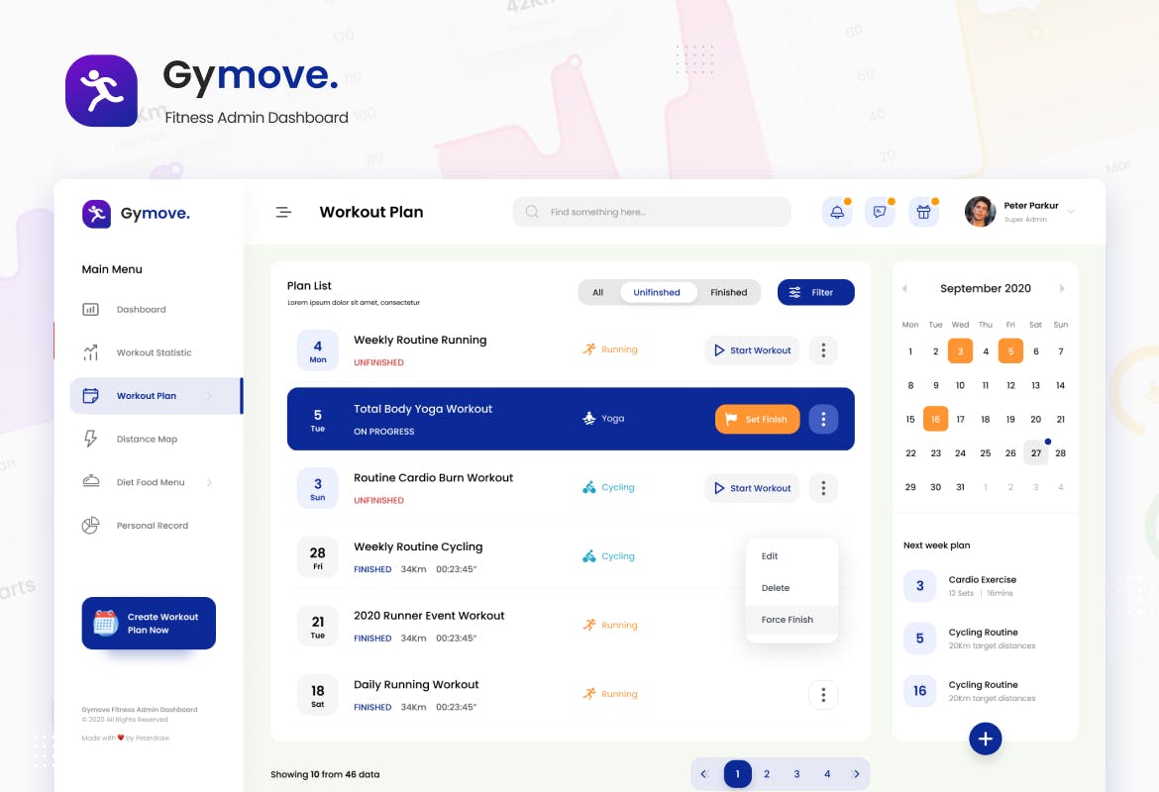1159x792 pixels.
Task: Switch the plan list to Finished
Action: pos(729,293)
